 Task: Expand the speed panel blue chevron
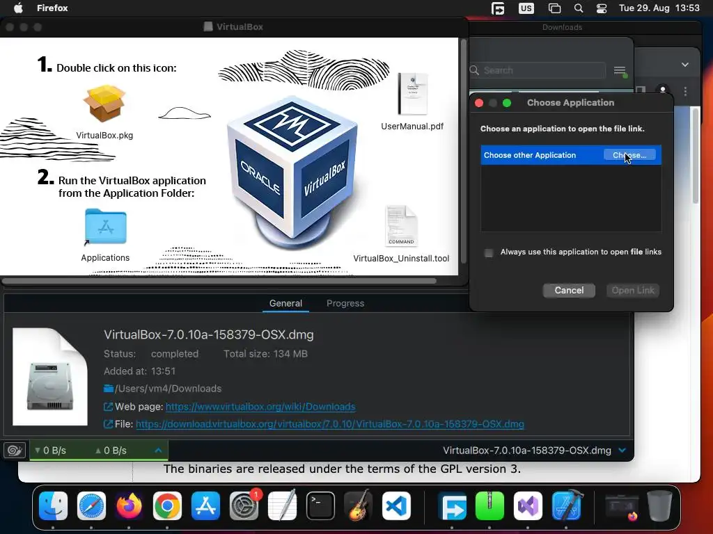click(158, 451)
